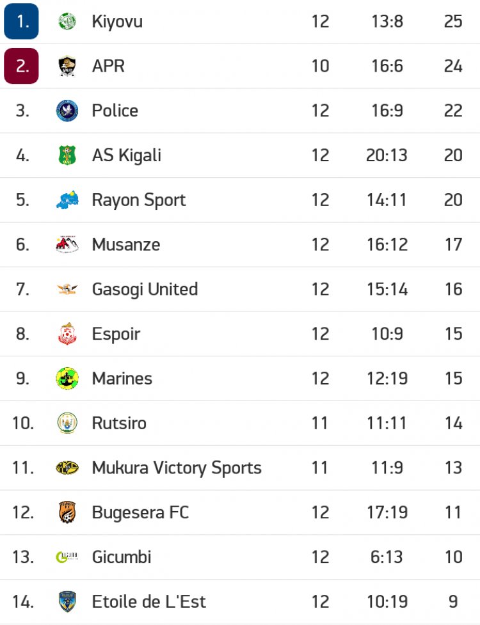This screenshot has height=625, width=480.
Task: Select the maroon rank 2 position badge
Action: pyautogui.click(x=22, y=66)
